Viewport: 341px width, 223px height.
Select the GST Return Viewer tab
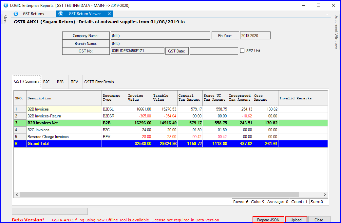click(85, 14)
